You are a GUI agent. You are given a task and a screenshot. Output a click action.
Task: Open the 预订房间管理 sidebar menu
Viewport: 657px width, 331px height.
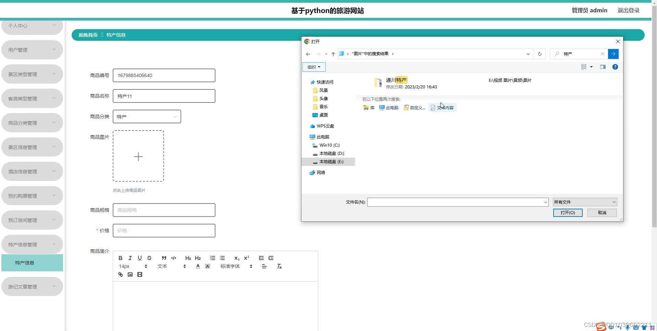coord(32,220)
